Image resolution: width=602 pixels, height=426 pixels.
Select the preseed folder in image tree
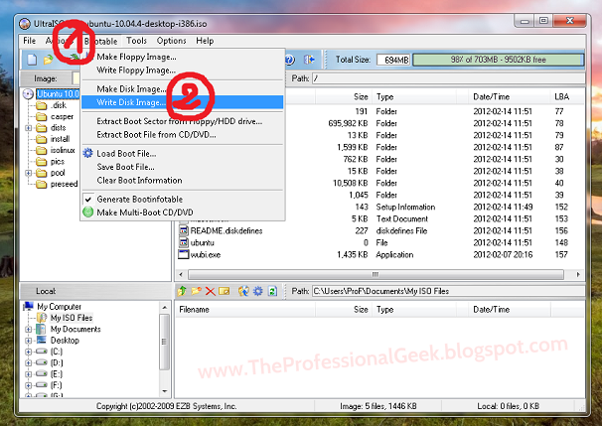(x=65, y=185)
